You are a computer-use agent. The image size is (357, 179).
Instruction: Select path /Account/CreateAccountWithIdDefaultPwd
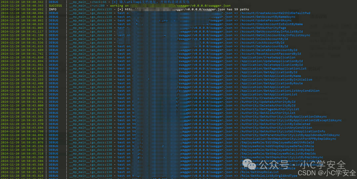[275, 13]
